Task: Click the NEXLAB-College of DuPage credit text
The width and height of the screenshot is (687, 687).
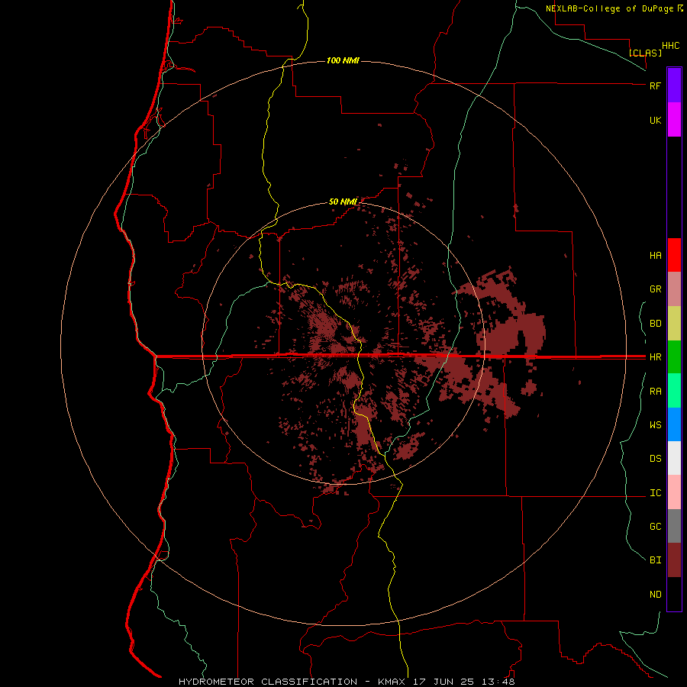Action: pyautogui.click(x=609, y=8)
